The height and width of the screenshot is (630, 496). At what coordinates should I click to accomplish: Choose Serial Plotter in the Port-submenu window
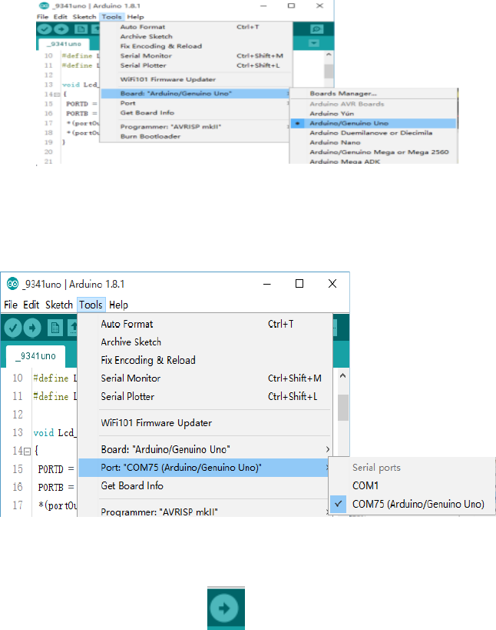204,396
